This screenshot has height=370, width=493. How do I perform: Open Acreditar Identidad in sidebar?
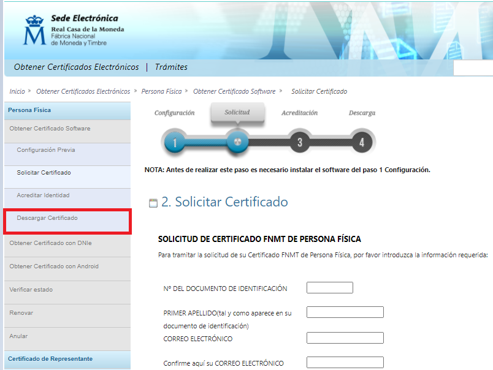click(x=67, y=198)
